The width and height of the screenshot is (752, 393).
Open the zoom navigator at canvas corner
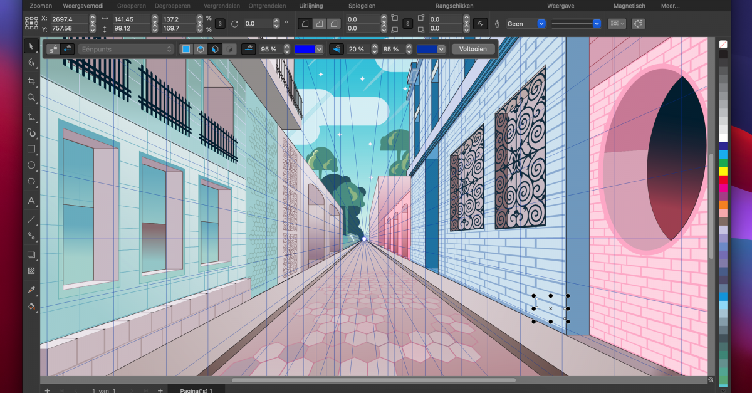pos(711,380)
